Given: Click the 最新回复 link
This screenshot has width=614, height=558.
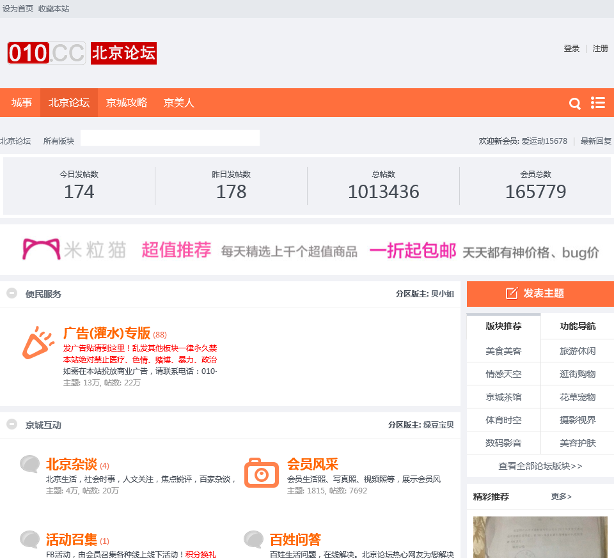Looking at the screenshot, I should [x=596, y=141].
